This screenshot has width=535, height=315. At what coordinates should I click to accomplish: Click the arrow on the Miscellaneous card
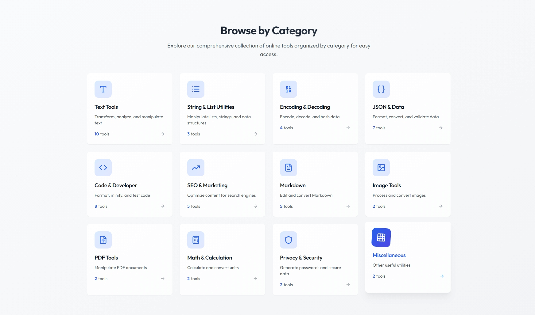coord(442,276)
